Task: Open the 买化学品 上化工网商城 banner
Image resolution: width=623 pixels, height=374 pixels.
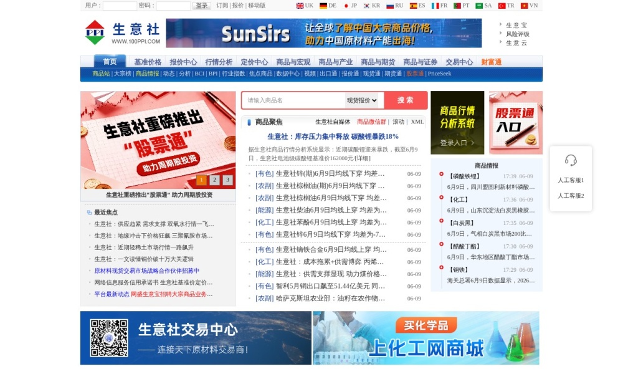Action: pos(426,338)
